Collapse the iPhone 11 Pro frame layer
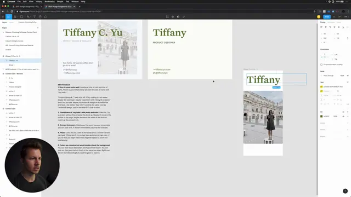Screen dimensions: 351x197 [3, 56]
